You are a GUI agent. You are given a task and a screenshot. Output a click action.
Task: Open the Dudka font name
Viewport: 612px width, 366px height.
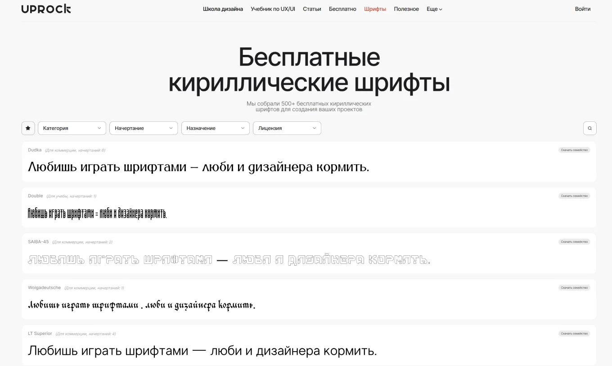point(35,150)
